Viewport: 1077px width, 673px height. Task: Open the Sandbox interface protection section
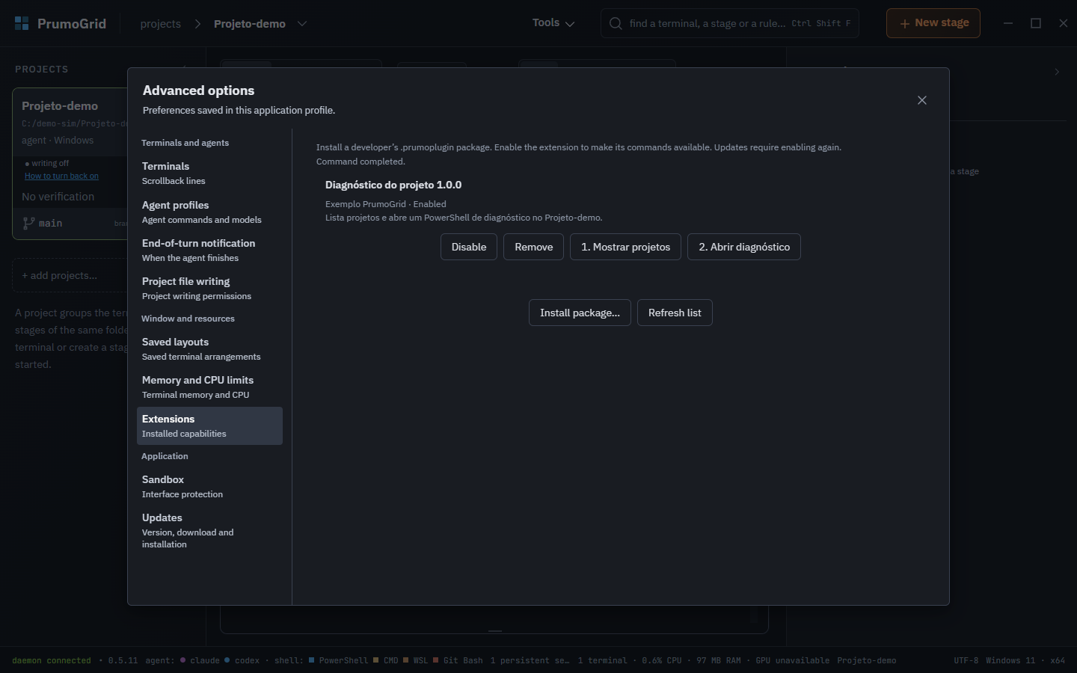tap(209, 486)
